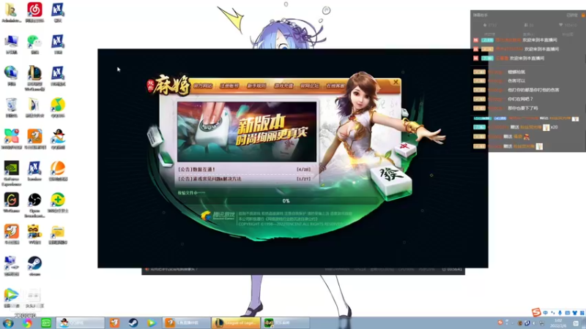Open 官网论坛 tab in Mahjong launcher
The image size is (586, 329).
[x=309, y=86]
